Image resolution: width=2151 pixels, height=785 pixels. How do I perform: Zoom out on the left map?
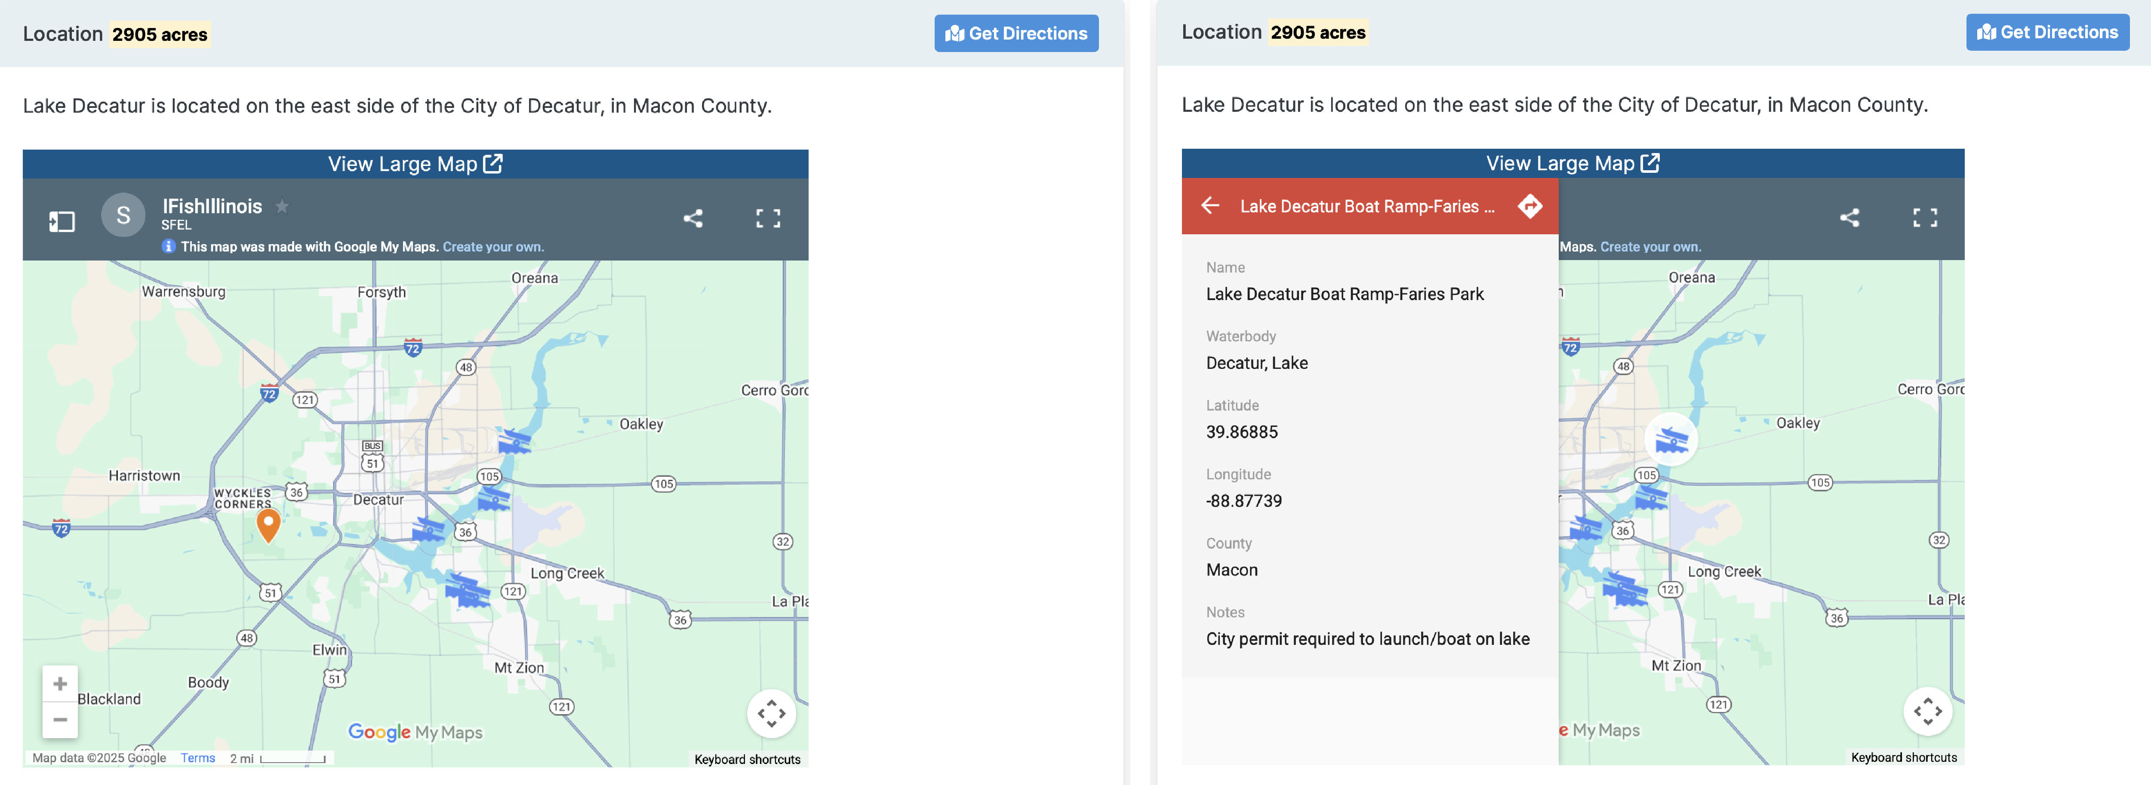click(60, 719)
